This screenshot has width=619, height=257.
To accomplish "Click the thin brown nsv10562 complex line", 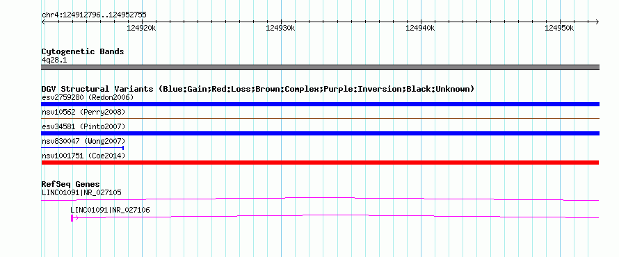I will [320, 118].
